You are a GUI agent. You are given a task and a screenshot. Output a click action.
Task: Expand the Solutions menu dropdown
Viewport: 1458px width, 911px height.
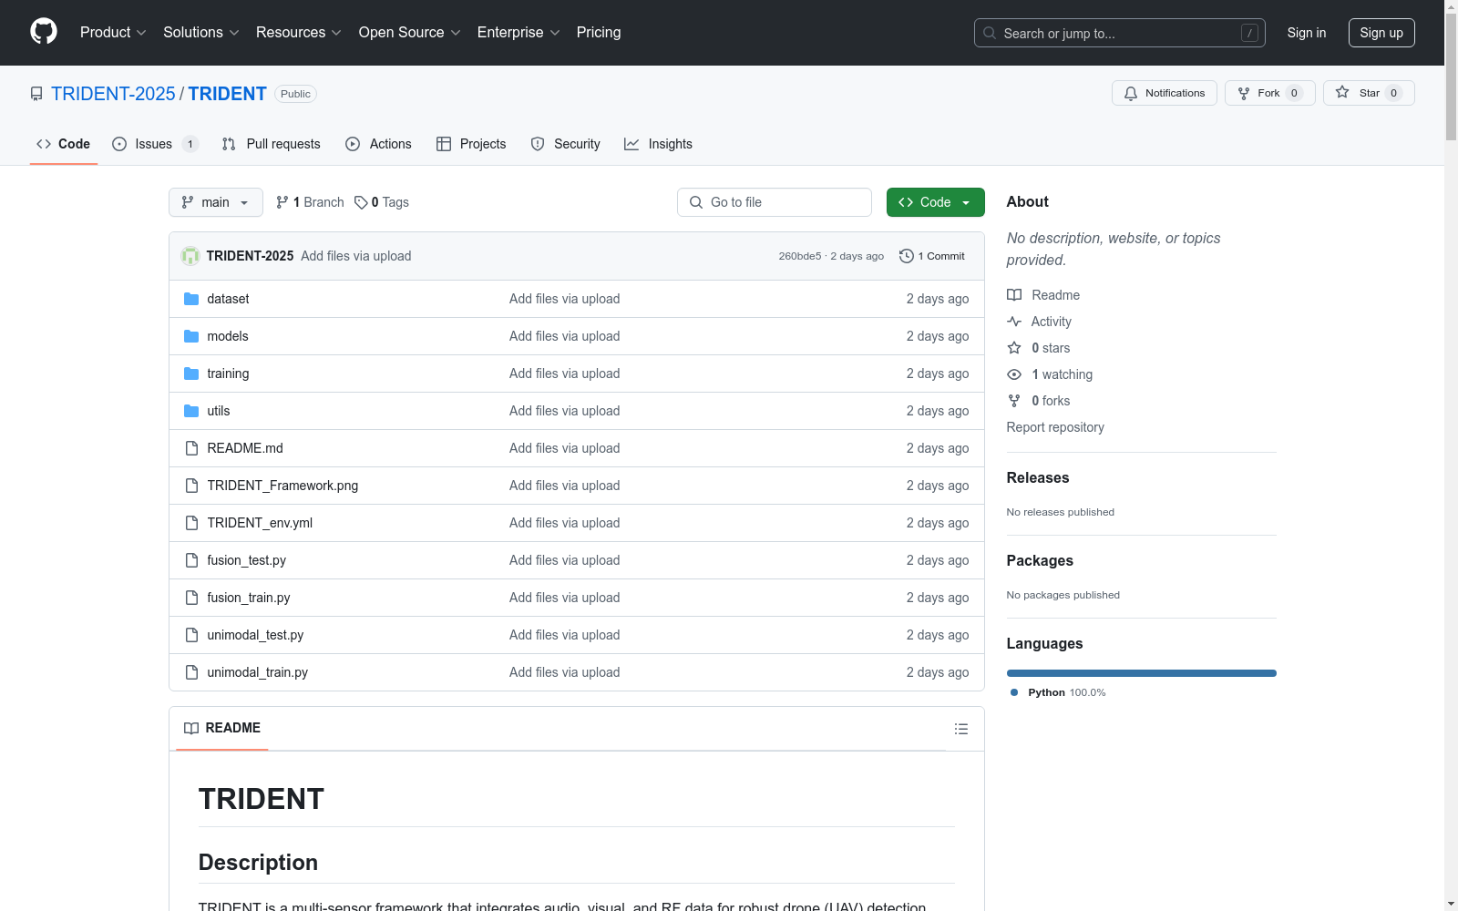pyautogui.click(x=201, y=32)
